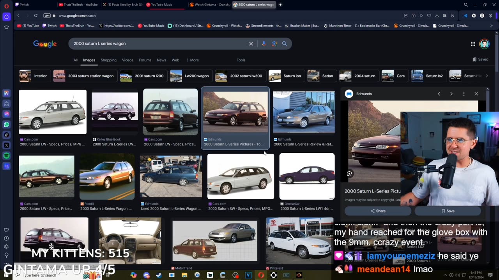
Task: Switch to the YouTube Music tab
Action: coord(166,5)
